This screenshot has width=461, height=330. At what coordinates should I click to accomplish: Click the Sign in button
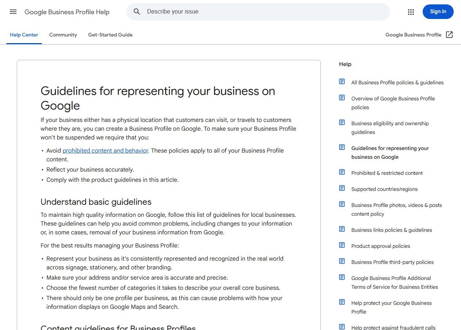438,12
